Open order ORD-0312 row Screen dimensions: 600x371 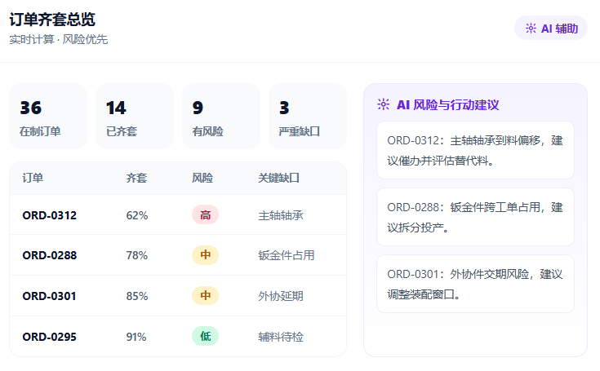click(x=178, y=214)
